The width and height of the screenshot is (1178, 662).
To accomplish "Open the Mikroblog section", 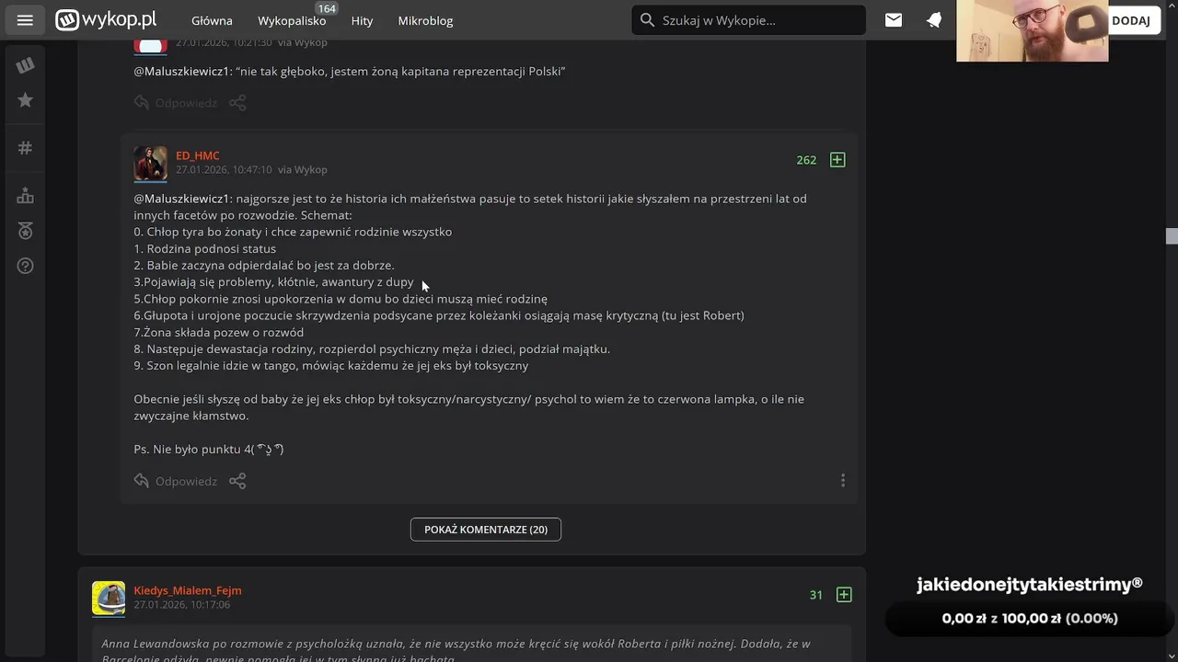I will click(x=425, y=20).
